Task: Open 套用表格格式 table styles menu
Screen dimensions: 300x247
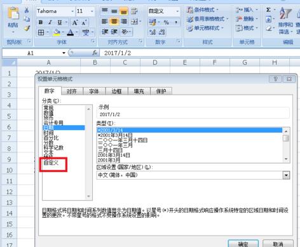Action: tap(207, 19)
